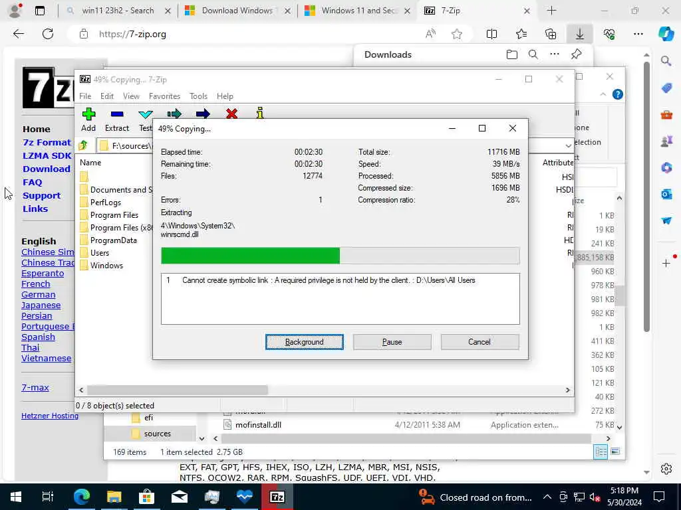Screen dimensions: 681x510
Task: Click the Pause button
Action: (x=392, y=342)
